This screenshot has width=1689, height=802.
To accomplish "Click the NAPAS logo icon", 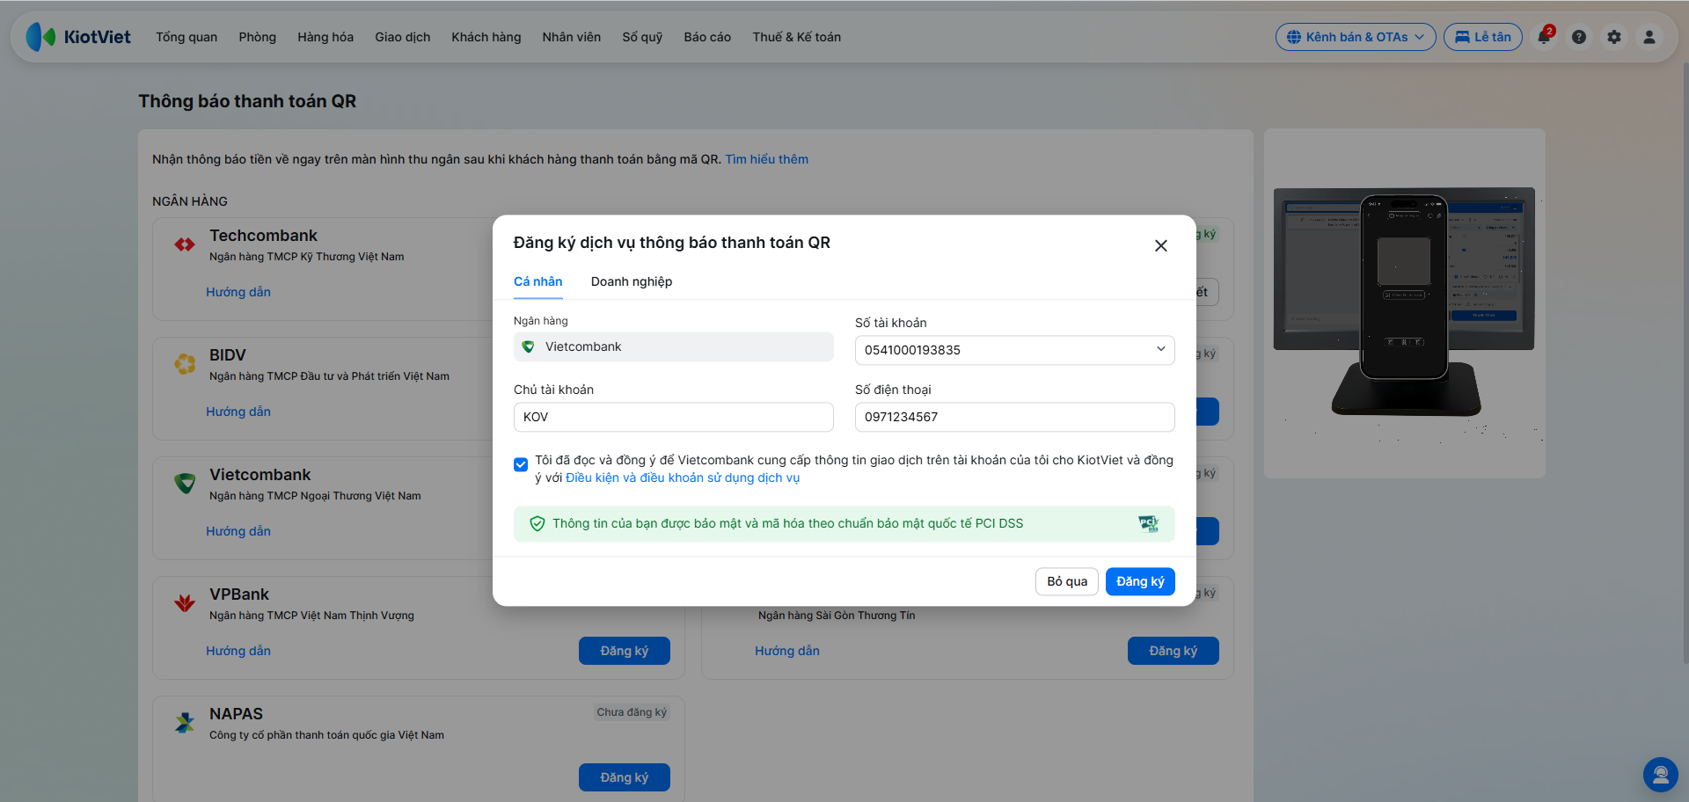I will (185, 722).
